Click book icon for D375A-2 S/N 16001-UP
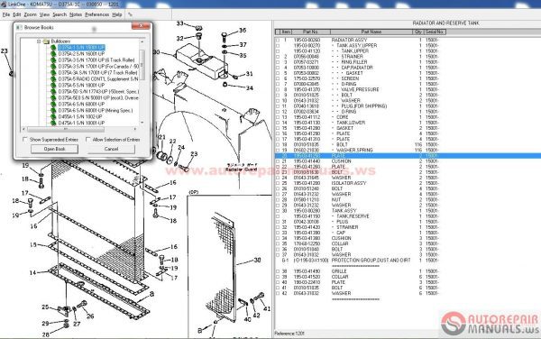 (53, 54)
